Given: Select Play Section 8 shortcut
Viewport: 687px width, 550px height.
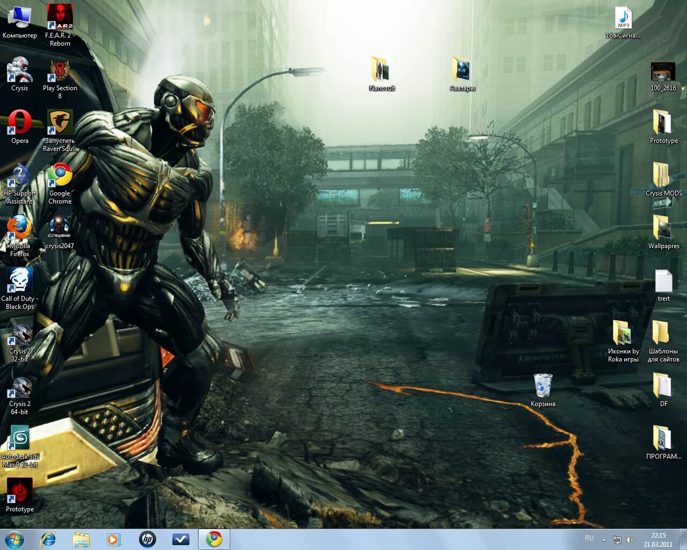Looking at the screenshot, I should tap(60, 78).
